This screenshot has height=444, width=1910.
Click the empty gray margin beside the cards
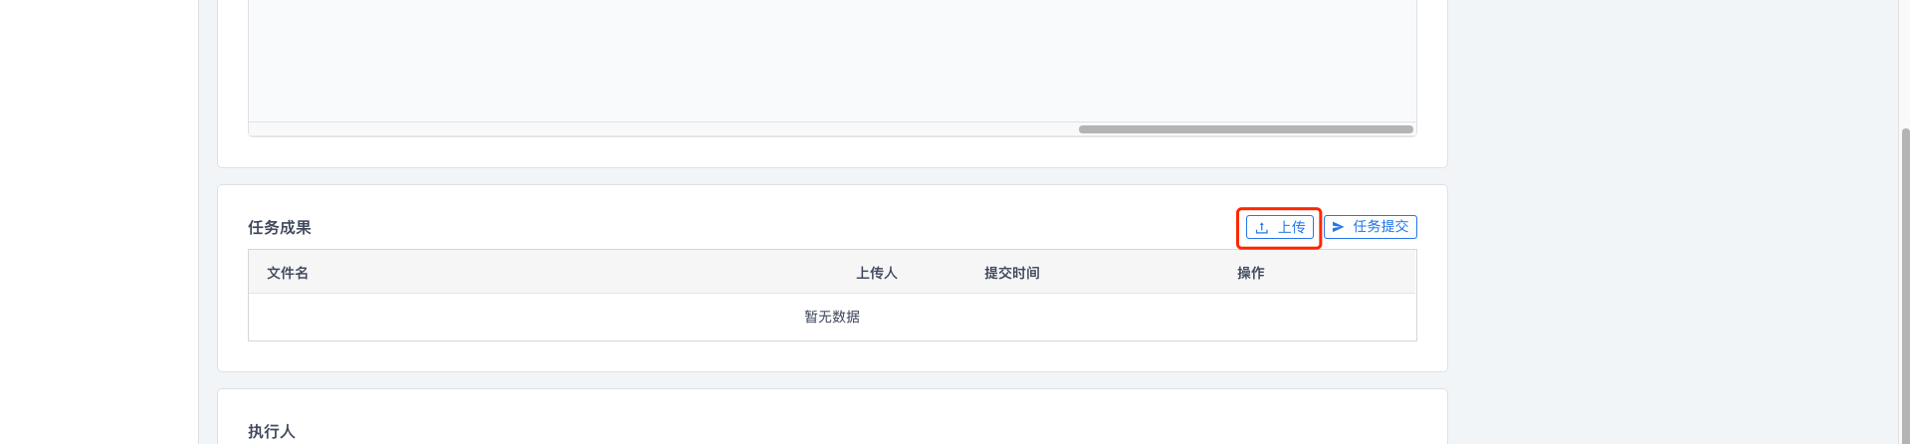[1672, 222]
